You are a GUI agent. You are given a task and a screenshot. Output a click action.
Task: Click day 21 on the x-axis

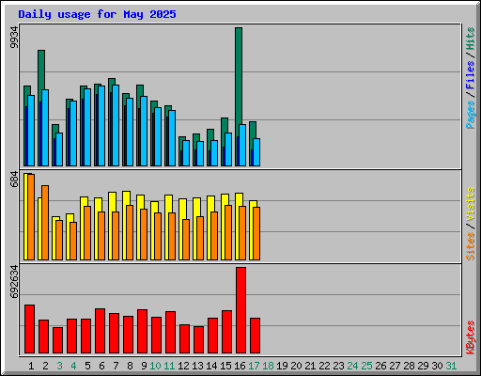pyautogui.click(x=310, y=366)
